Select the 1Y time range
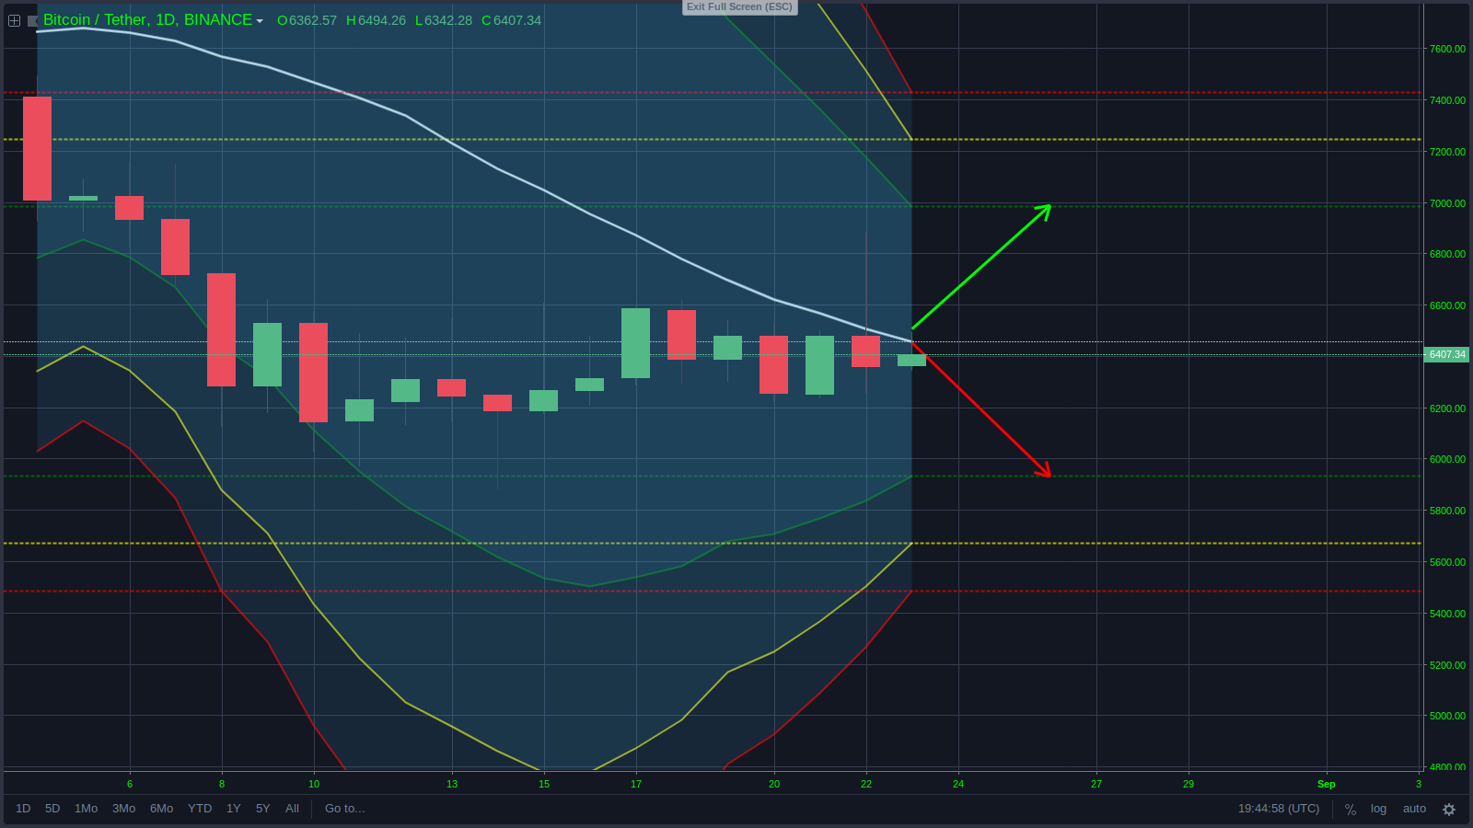Screen dimensions: 1473x828 pyautogui.click(x=234, y=809)
